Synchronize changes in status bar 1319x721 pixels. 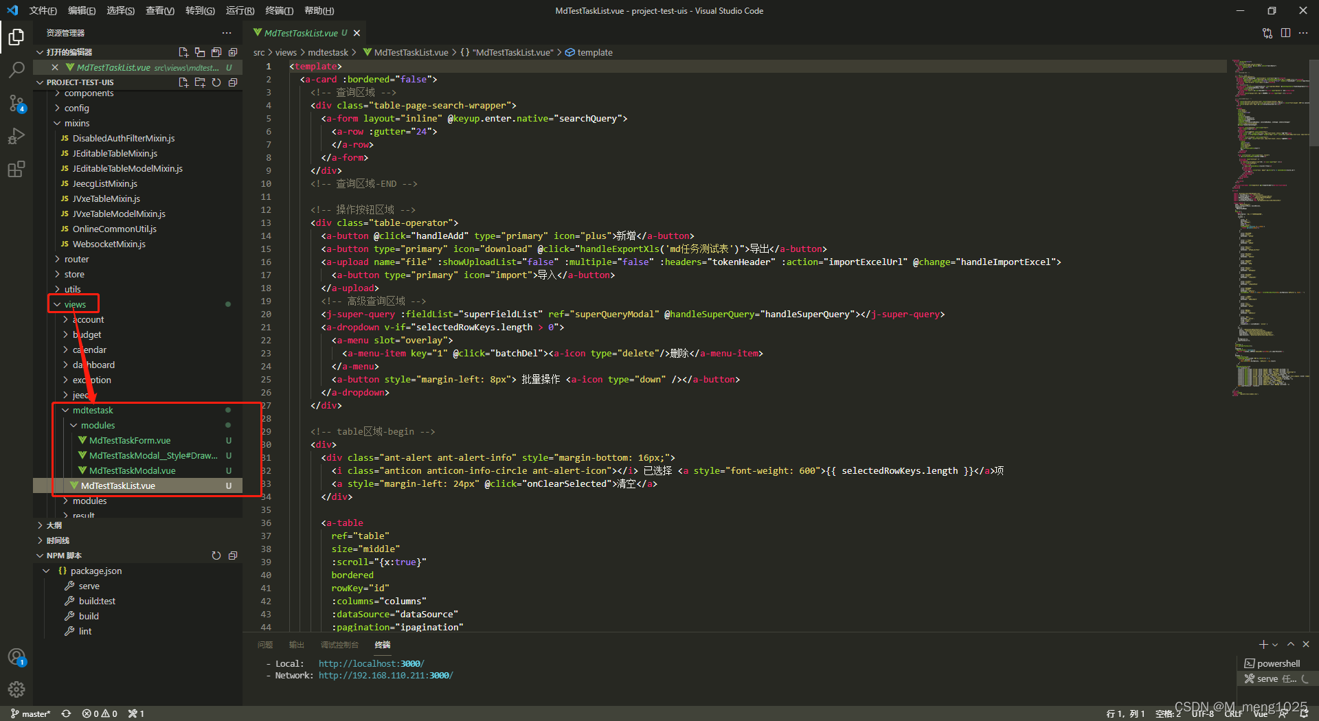click(66, 713)
